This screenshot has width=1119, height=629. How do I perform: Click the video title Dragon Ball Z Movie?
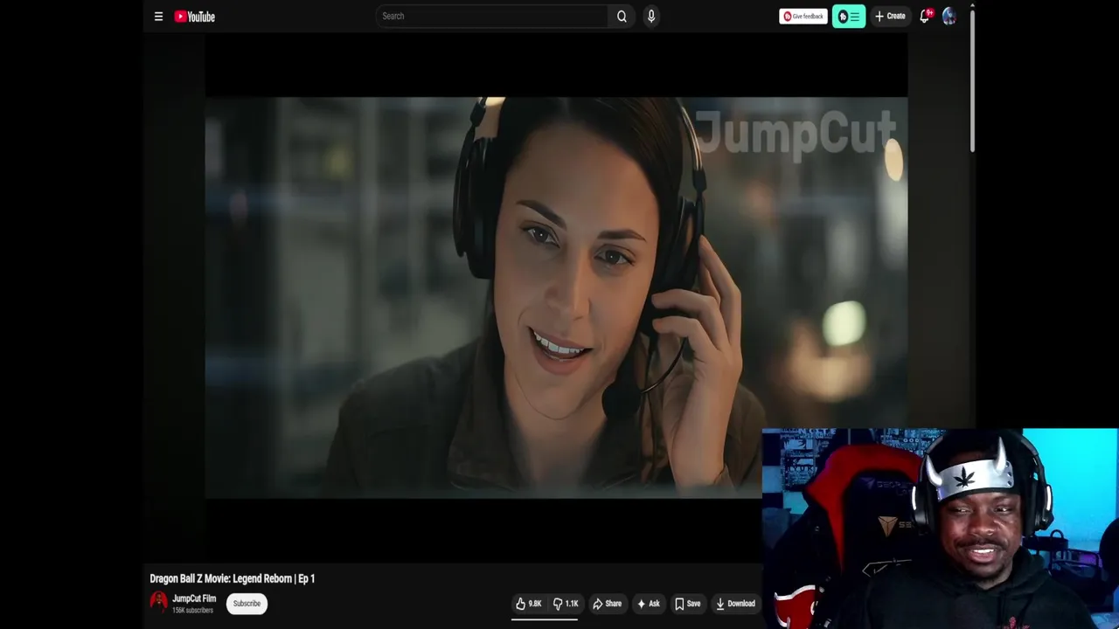point(233,578)
